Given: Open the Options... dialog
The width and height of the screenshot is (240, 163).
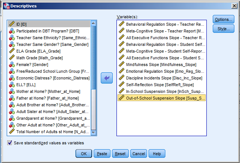Looking at the screenshot, I should (224, 19).
